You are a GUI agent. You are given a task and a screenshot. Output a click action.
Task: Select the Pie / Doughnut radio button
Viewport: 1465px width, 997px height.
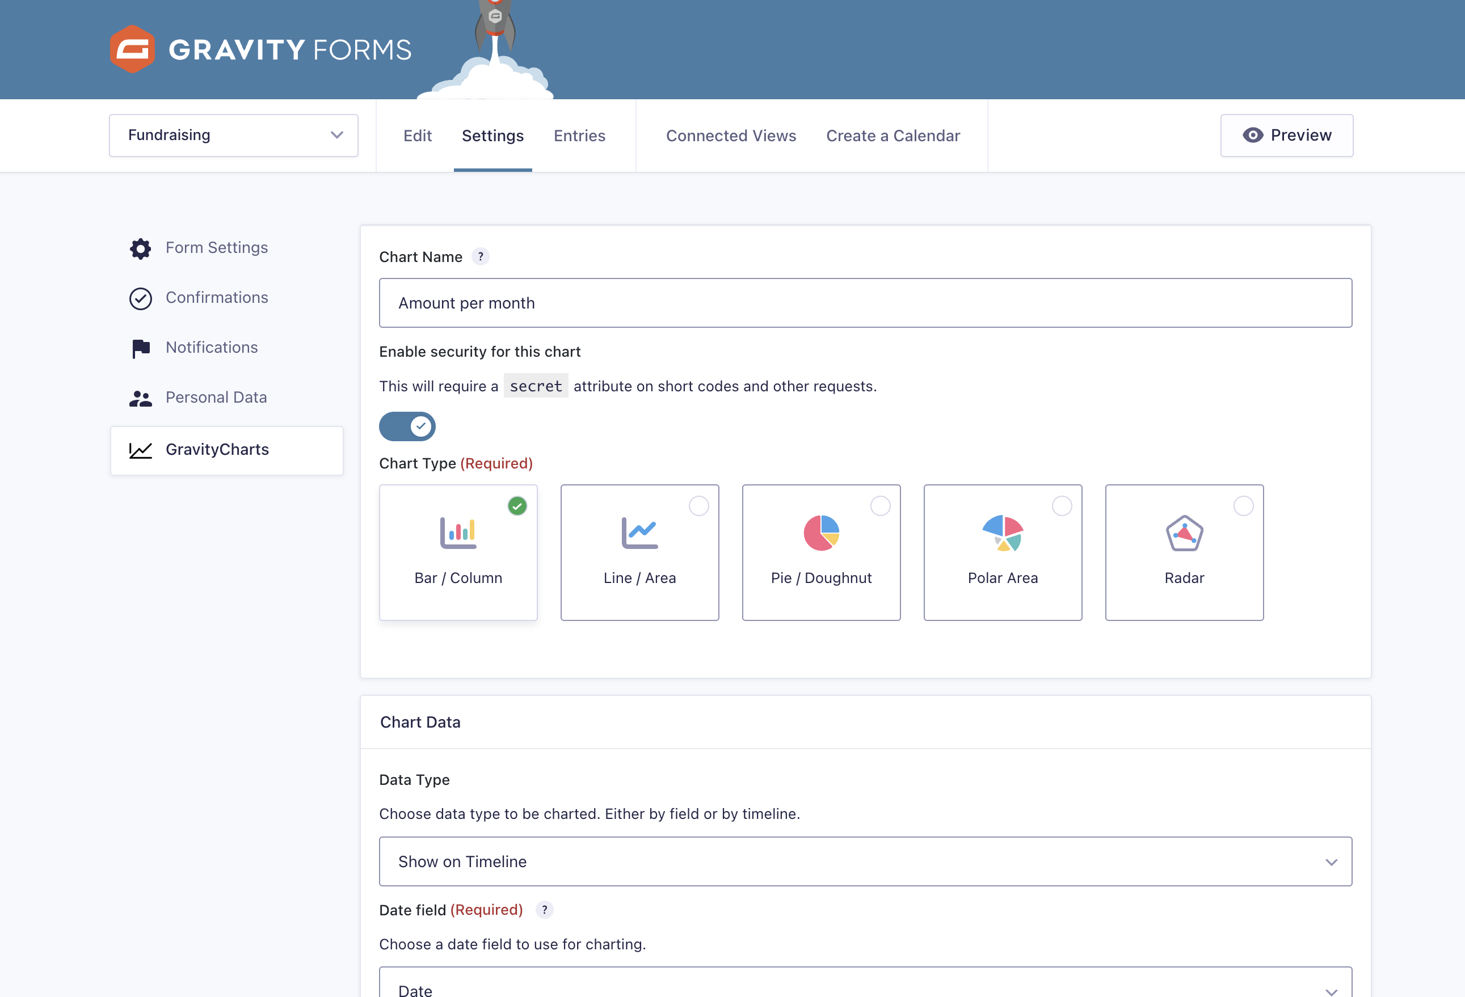880,505
